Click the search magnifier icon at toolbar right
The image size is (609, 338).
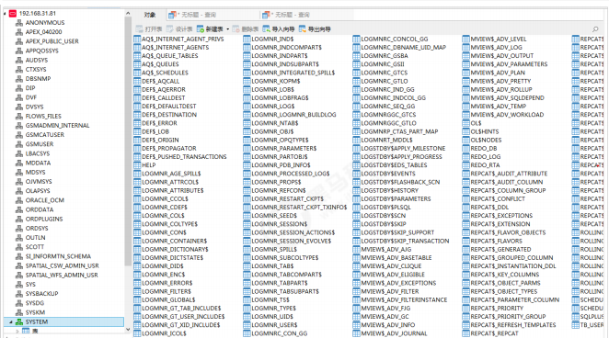pos(595,29)
